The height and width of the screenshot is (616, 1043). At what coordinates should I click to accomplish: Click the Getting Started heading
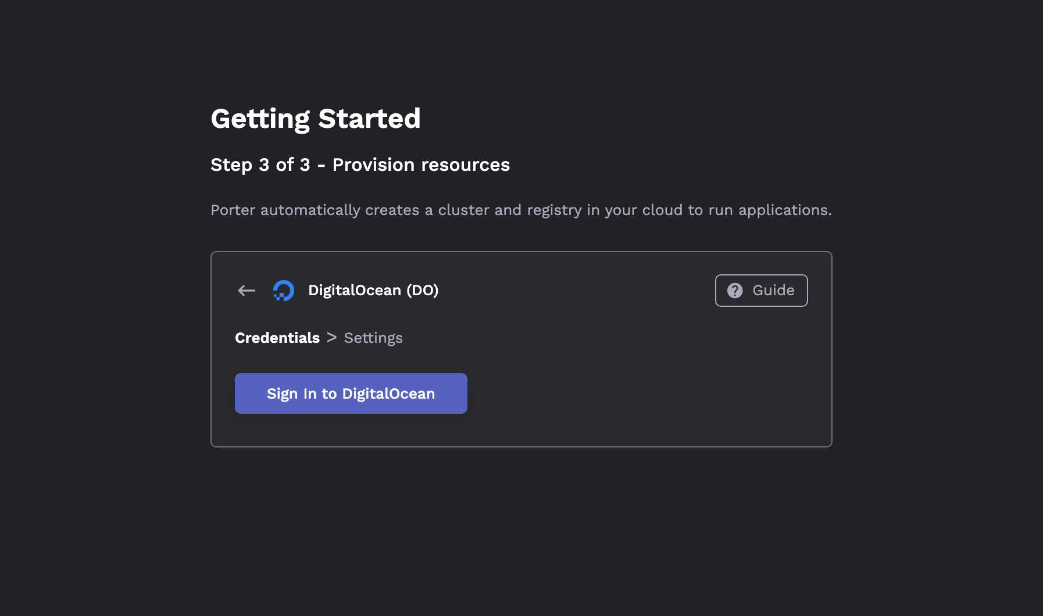tap(316, 119)
